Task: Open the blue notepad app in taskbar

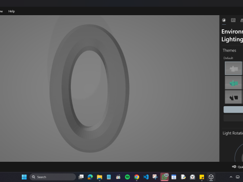Action: (109, 177)
